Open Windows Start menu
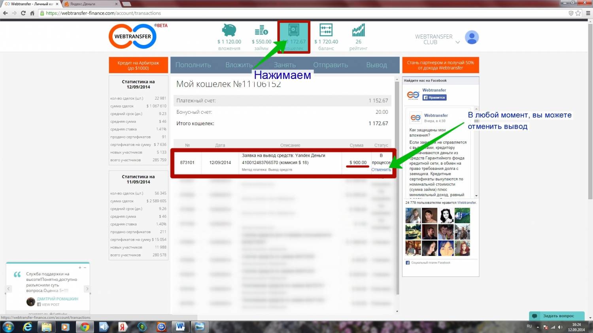Viewport: 593px width, 333px height. pos(8,327)
